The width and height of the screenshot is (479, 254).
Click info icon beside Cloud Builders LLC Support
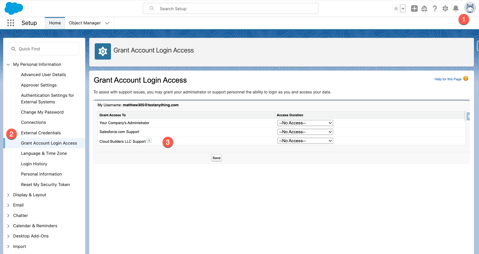149,140
